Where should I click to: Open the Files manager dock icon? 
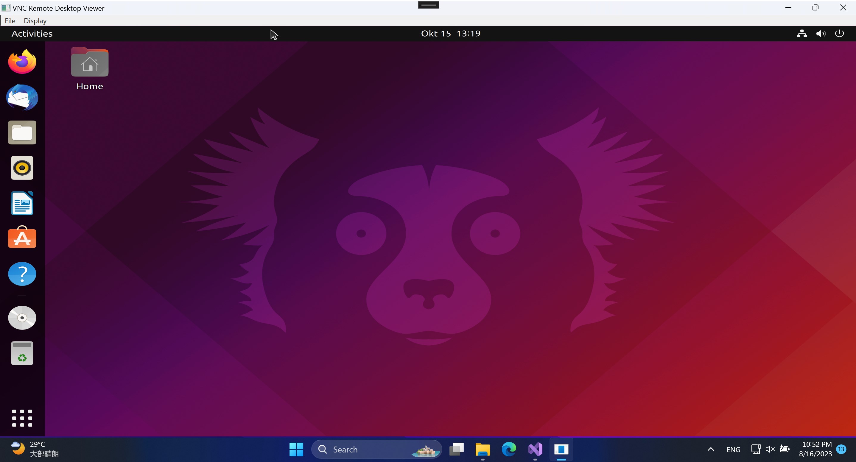[22, 132]
